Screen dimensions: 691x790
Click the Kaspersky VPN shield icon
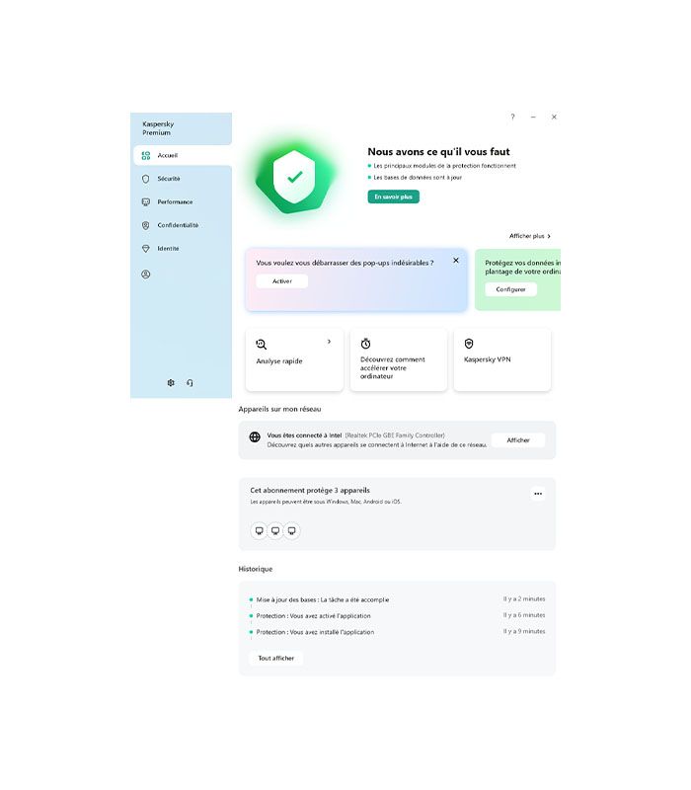click(x=469, y=344)
